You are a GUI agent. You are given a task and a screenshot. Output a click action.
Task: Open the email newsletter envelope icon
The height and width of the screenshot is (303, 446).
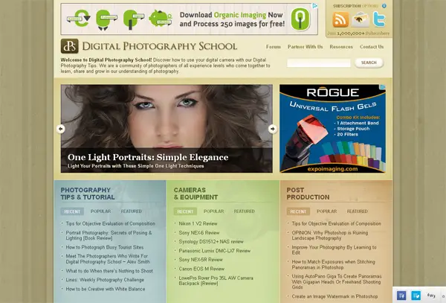pyautogui.click(x=360, y=19)
